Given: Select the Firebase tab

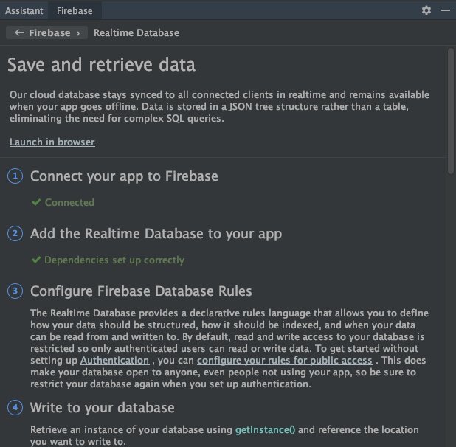Looking at the screenshot, I should tap(75, 10).
